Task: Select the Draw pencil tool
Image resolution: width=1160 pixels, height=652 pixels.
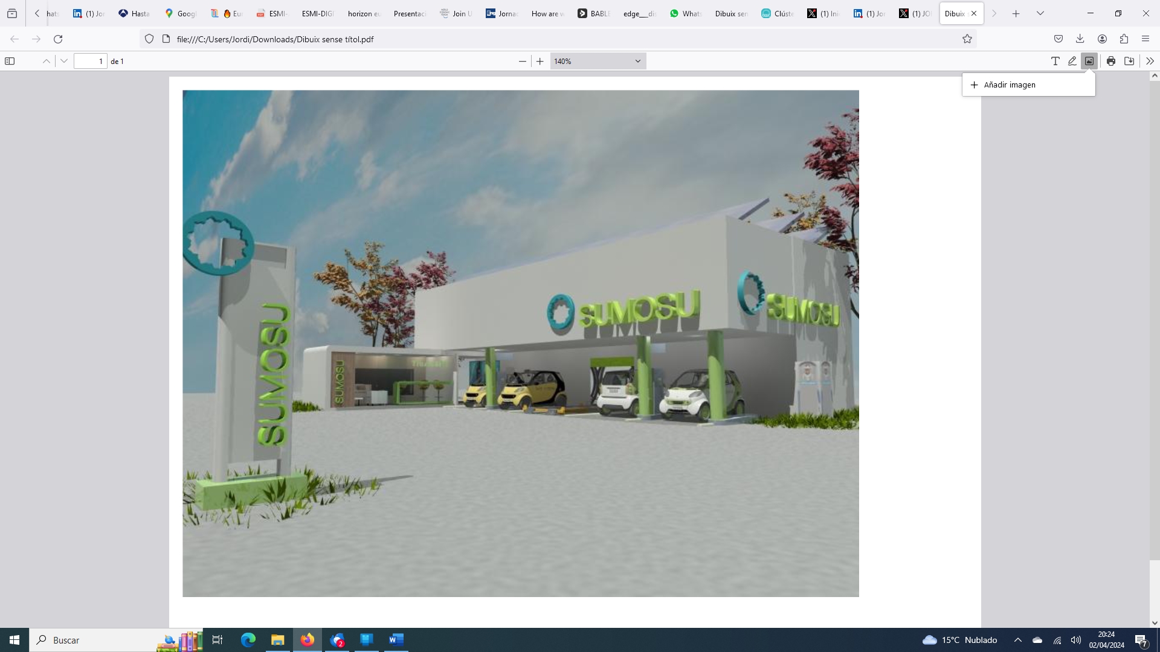Action: (x=1072, y=61)
